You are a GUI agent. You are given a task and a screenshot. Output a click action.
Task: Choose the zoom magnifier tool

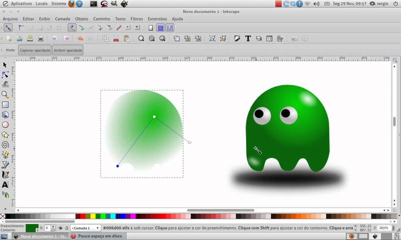tap(5, 95)
